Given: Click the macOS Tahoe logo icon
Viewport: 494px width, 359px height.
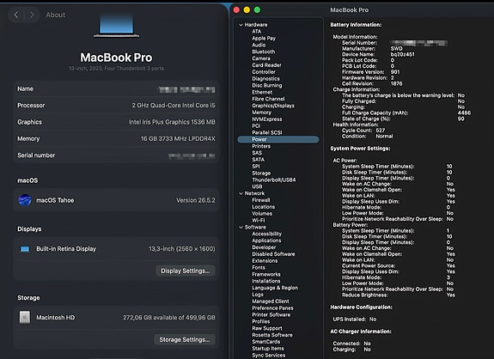Looking at the screenshot, I should click(25, 200).
